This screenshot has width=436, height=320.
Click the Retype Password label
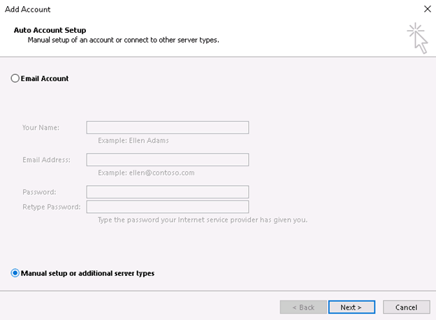tap(52, 207)
